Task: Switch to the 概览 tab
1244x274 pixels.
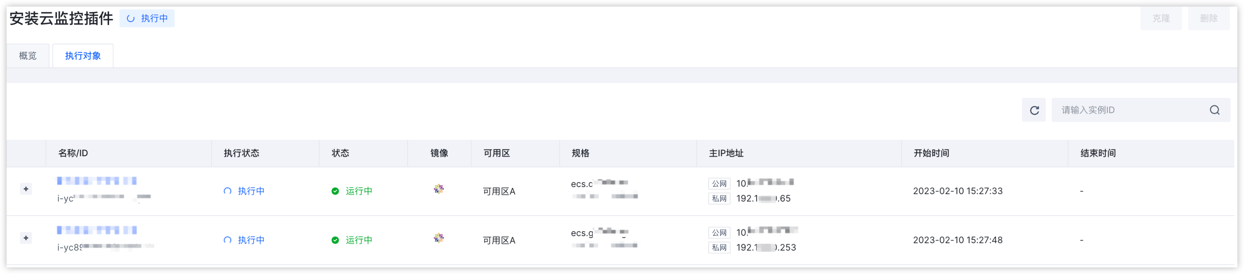Action: click(27, 56)
